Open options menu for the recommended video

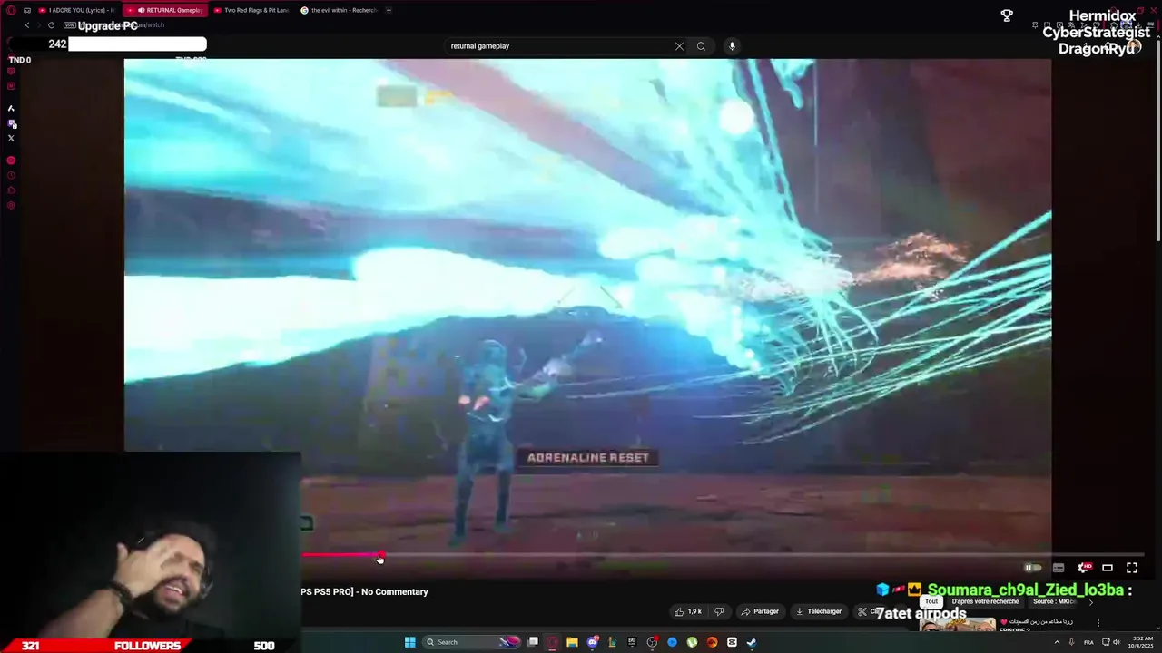click(1098, 623)
